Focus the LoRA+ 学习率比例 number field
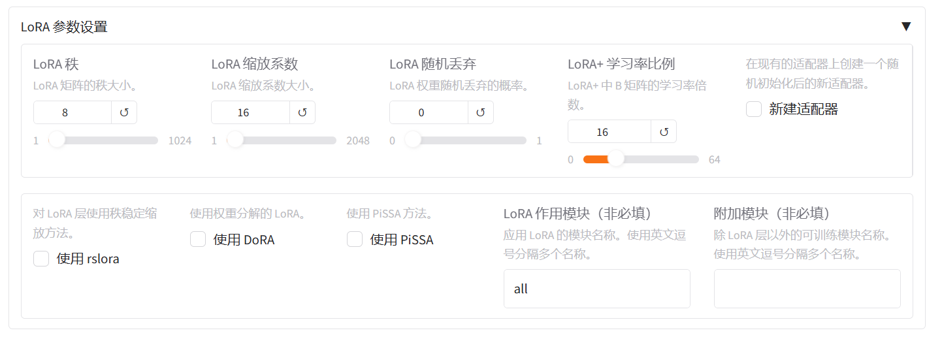 609,131
